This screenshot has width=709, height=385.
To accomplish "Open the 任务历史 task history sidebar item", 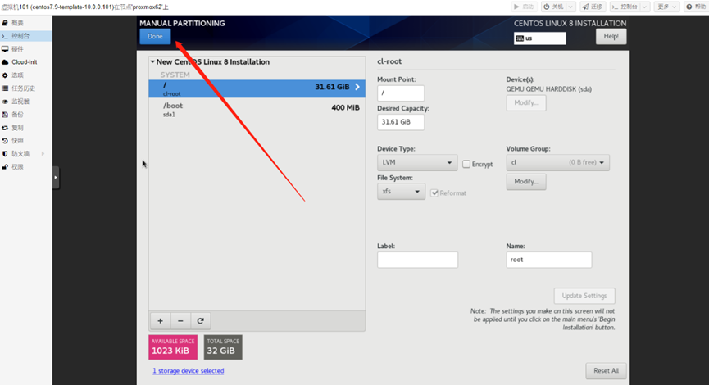I will click(25, 88).
